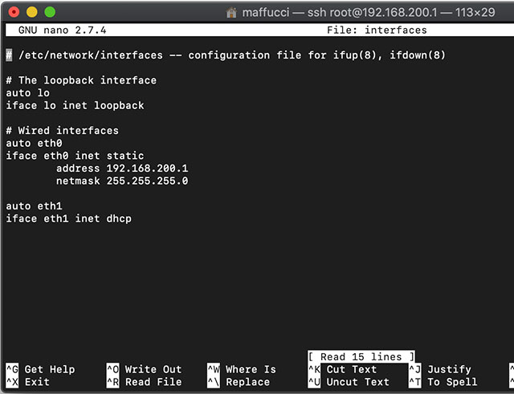Click the ^X Exit shortcut

[x=28, y=382]
